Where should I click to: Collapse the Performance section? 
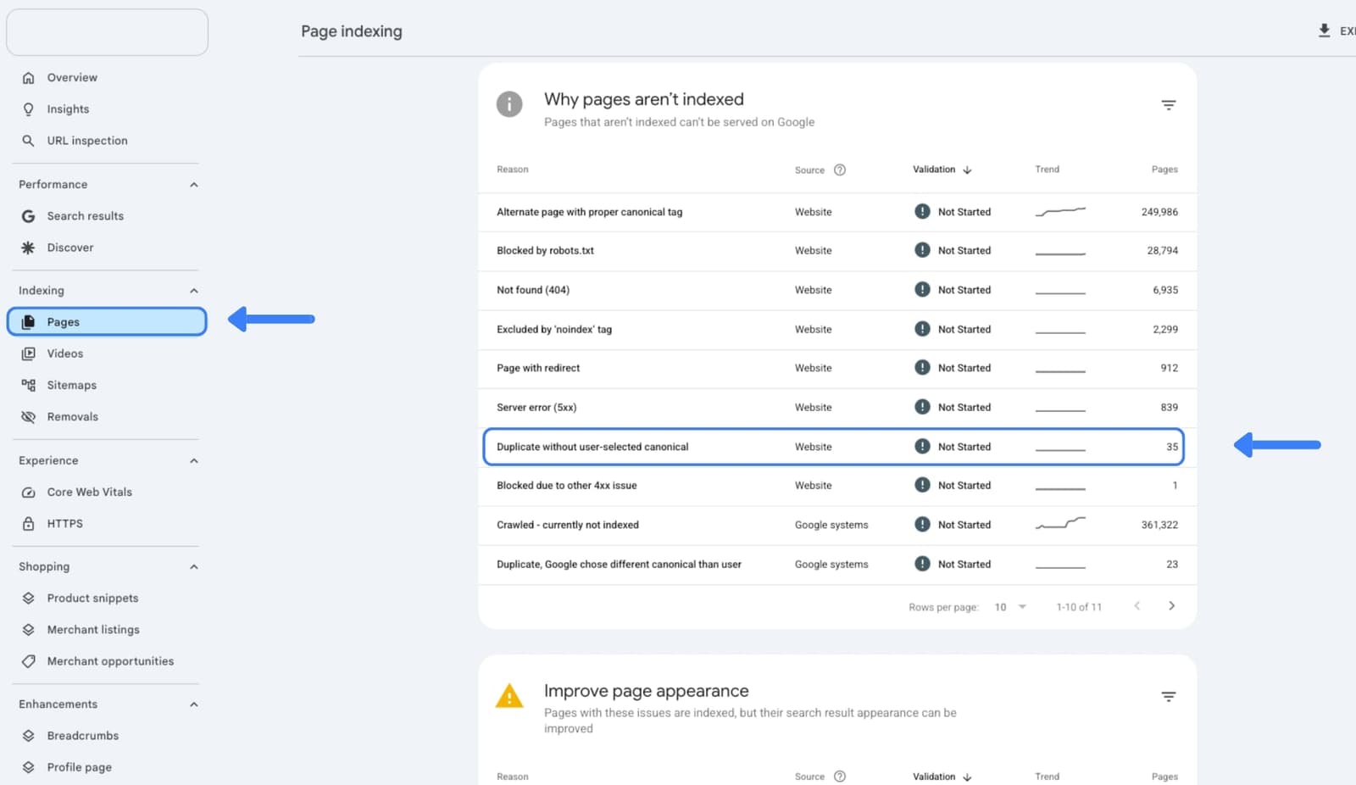coord(194,185)
